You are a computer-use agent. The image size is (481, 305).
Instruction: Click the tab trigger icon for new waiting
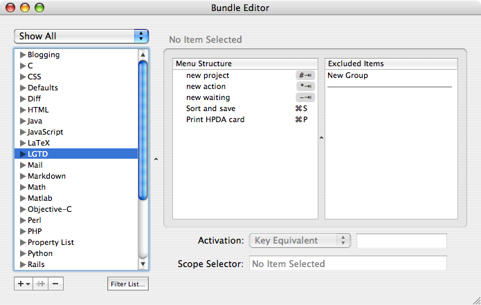[305, 97]
